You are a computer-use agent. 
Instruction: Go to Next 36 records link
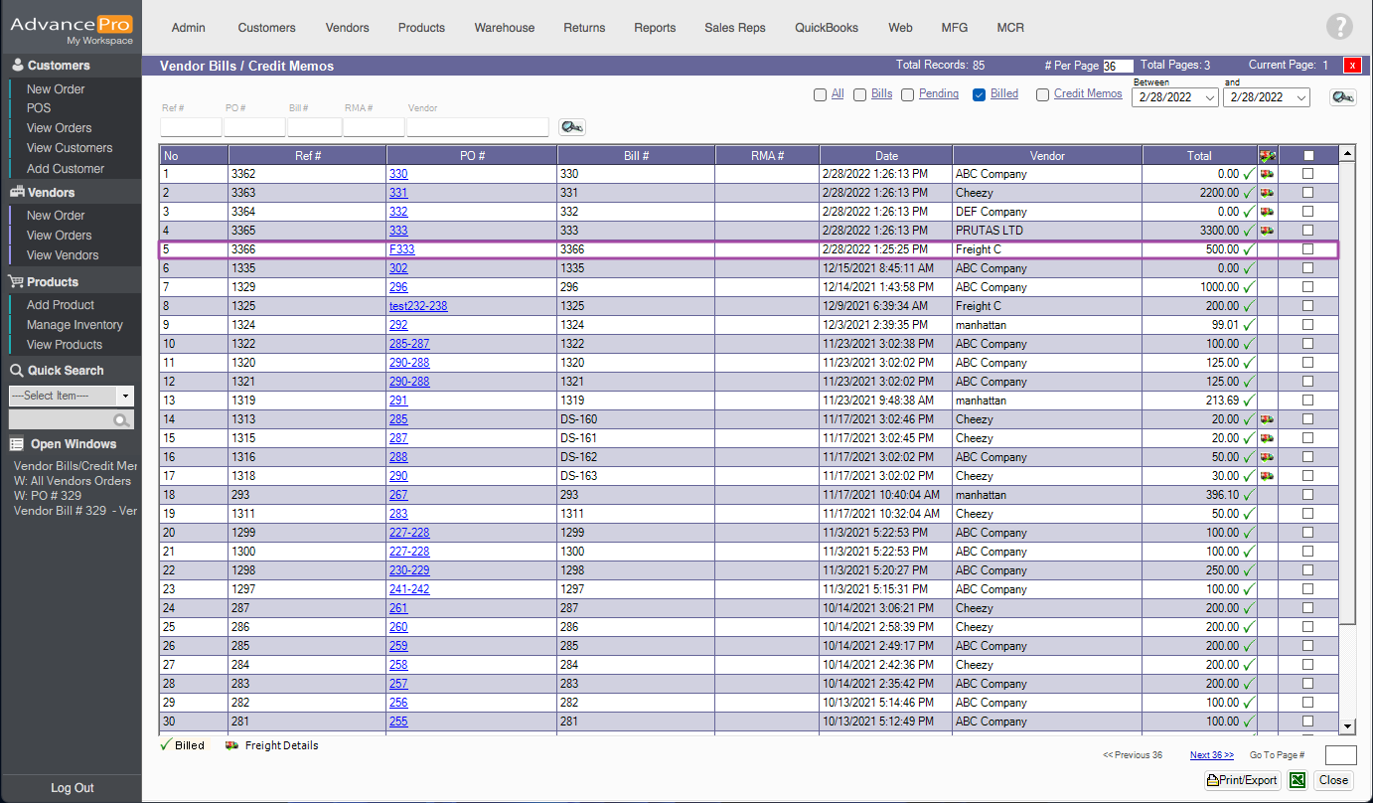[1211, 755]
